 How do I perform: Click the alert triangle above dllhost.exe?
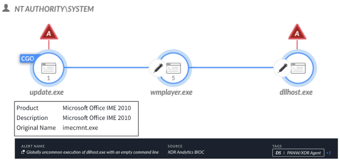click(x=297, y=32)
